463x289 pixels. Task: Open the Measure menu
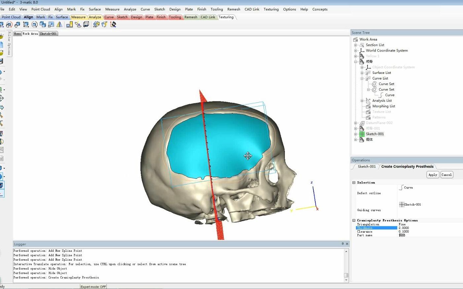(112, 9)
